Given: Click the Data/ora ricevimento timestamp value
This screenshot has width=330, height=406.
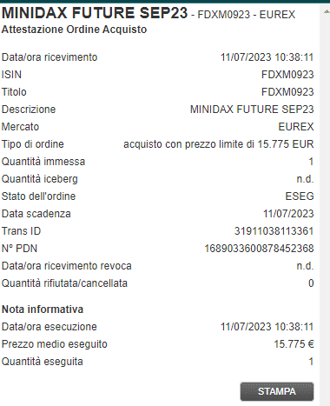Looking at the screenshot, I should pyautogui.click(x=267, y=57).
